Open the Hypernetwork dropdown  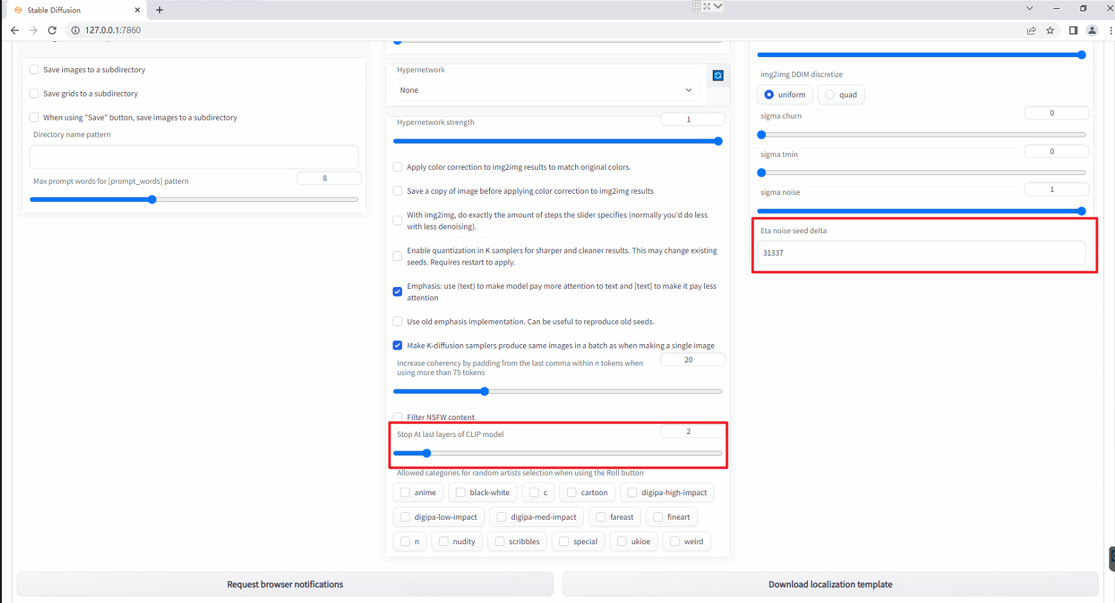[x=546, y=90]
